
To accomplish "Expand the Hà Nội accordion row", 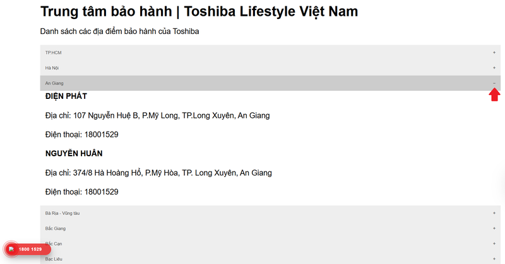I will [x=270, y=68].
